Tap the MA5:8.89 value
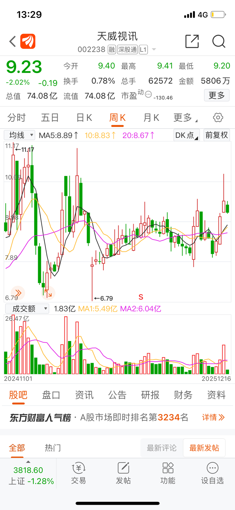This screenshot has width=235, height=510. tap(58, 135)
